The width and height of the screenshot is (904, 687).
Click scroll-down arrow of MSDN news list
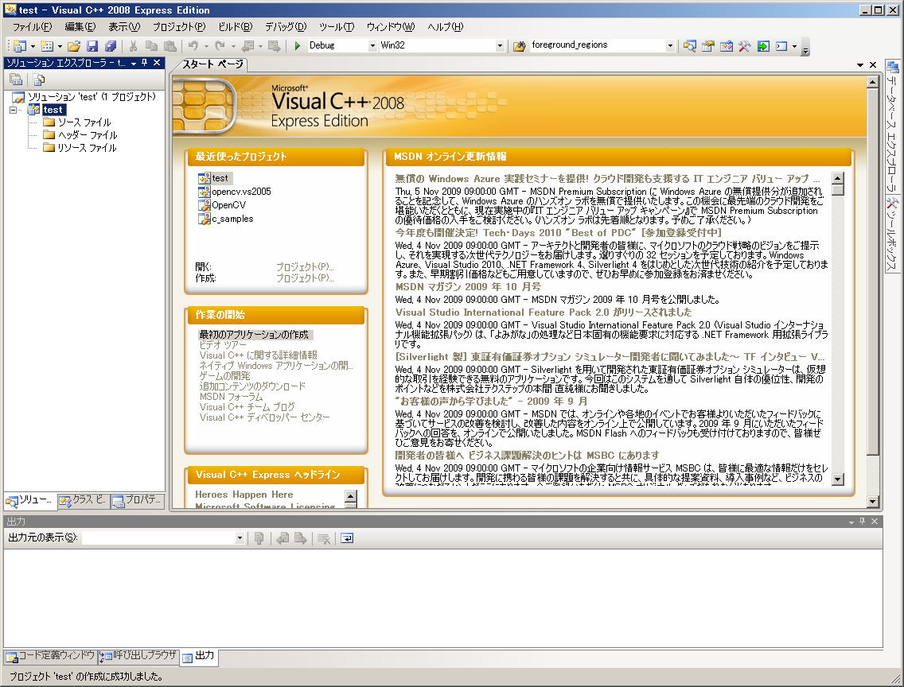pyautogui.click(x=838, y=479)
